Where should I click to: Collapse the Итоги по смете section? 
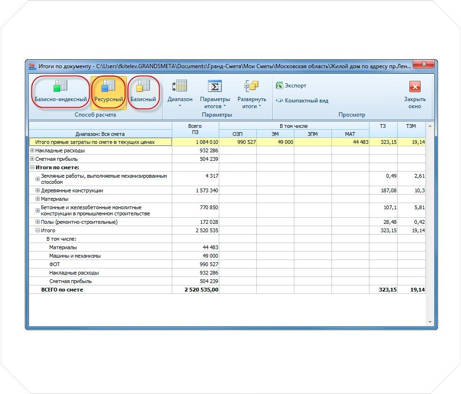pos(32,167)
